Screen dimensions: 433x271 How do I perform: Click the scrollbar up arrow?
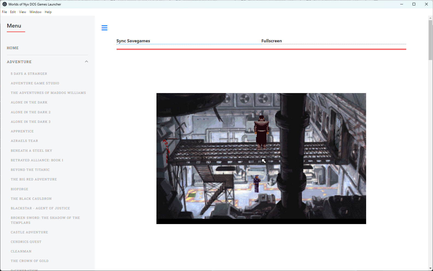(431, 18)
